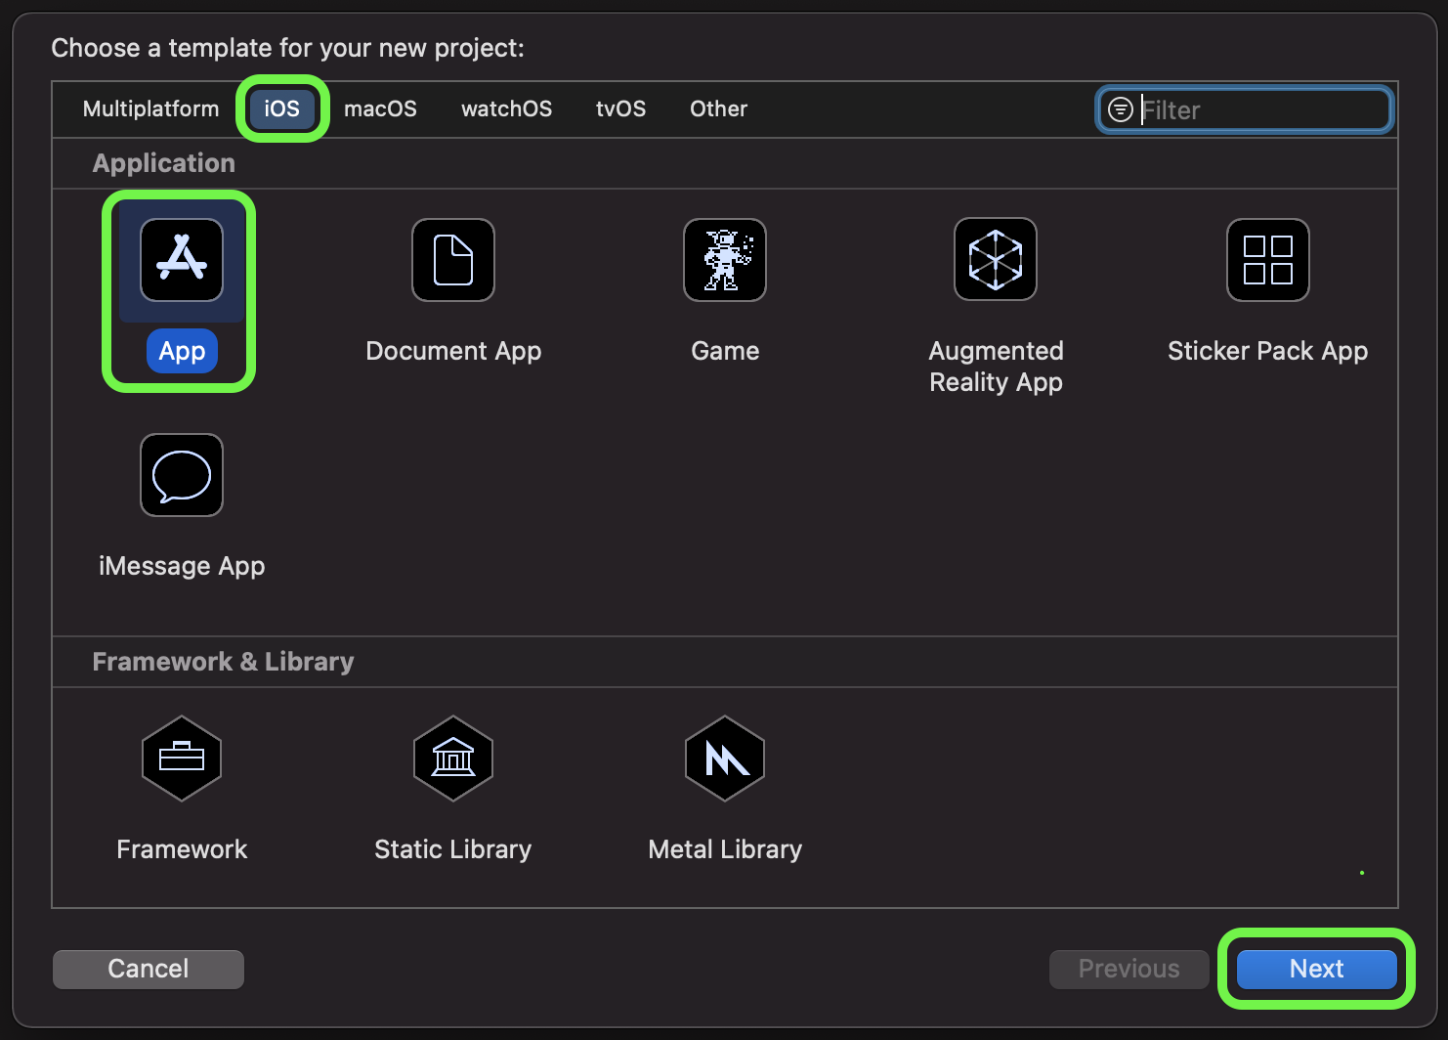Pick the Framework toolbox icon

(182, 758)
